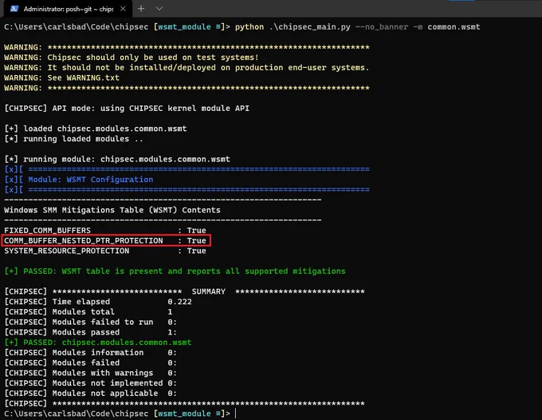Click the 'Module: WSMT Configuration' heading
Viewport: 542px width, 420px height.
91,180
